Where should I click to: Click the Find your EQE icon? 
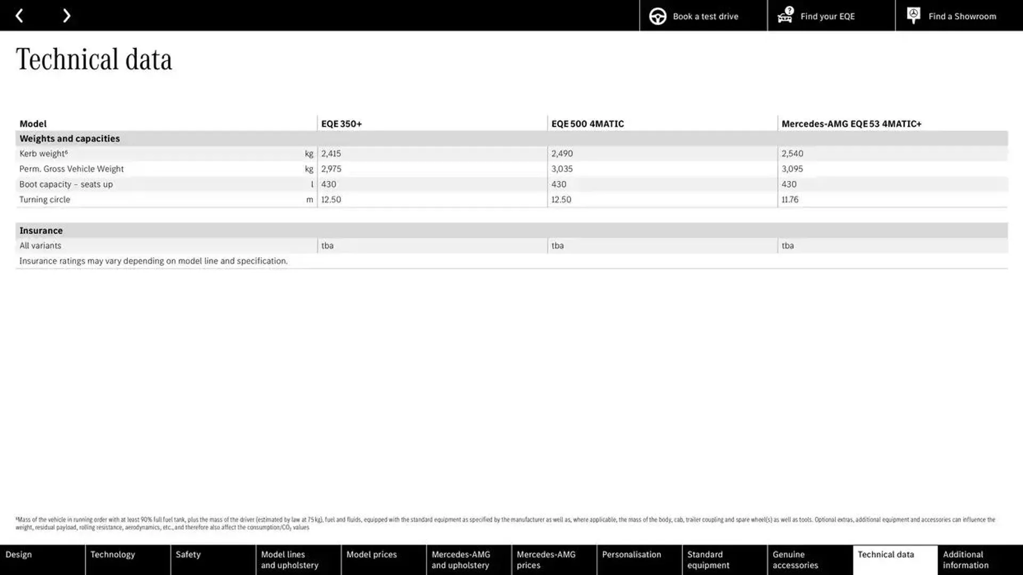coord(785,15)
